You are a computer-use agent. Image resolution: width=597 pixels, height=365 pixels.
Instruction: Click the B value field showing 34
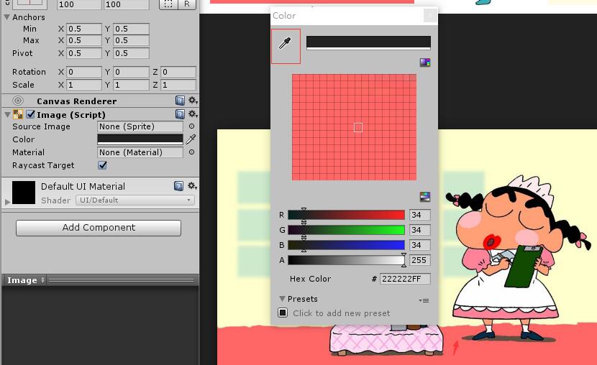420,245
